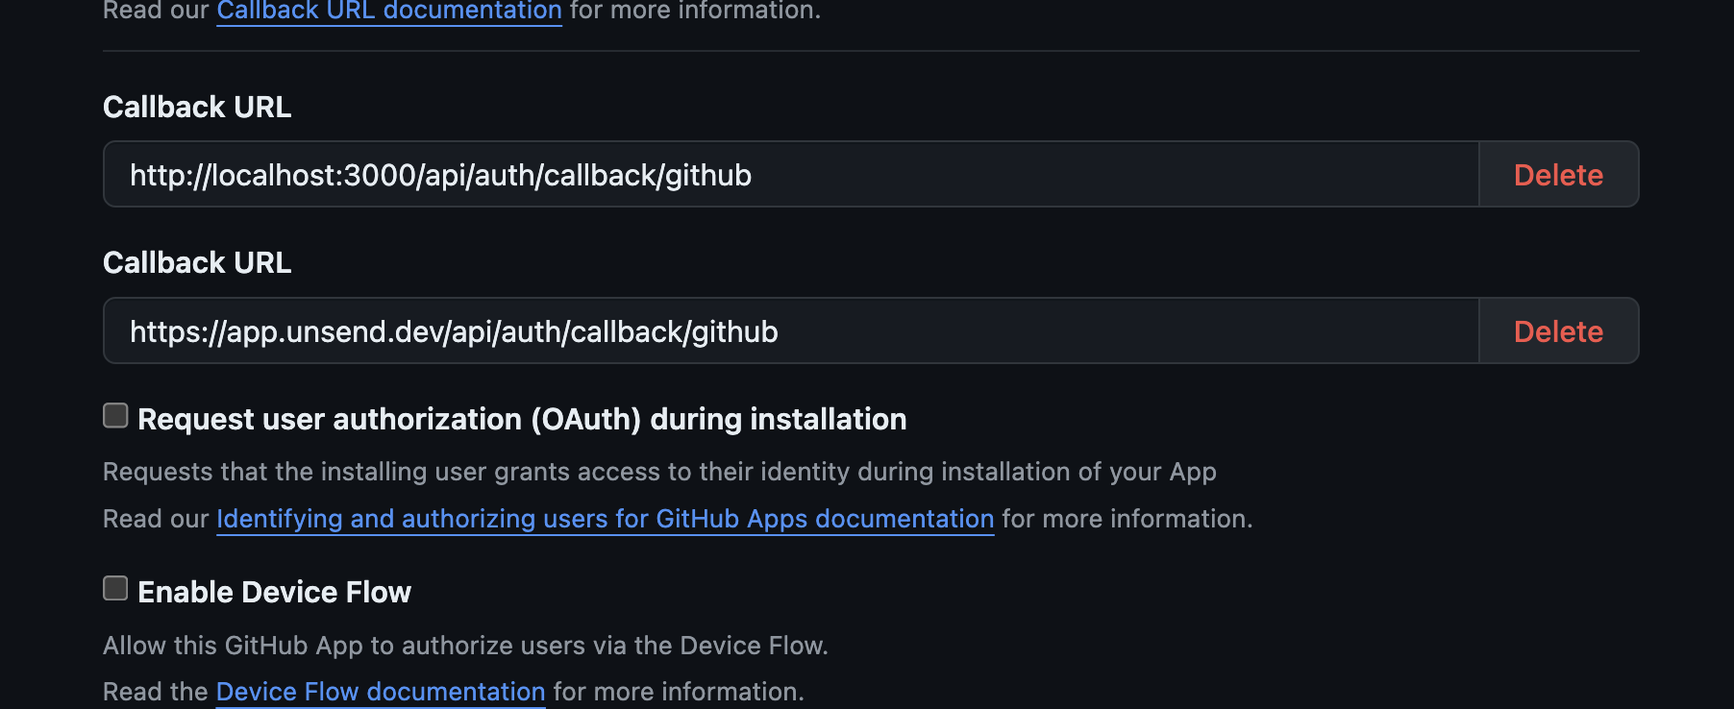This screenshot has height=709, width=1734.
Task: Open Identifying and authorizing users documentation link
Action: 605,519
